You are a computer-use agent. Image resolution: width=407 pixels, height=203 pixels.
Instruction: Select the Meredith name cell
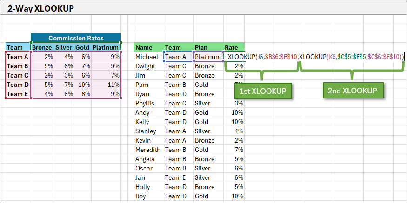(148, 150)
